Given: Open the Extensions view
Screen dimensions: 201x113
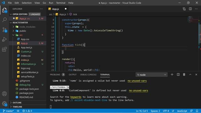Looking at the screenshot, I should click(x=4, y=49).
